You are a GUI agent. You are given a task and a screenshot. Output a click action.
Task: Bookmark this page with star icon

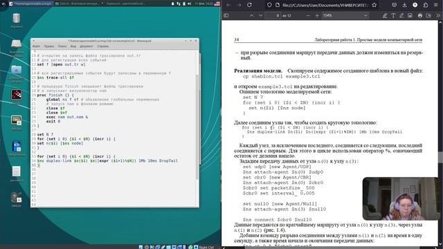click(374, 5)
